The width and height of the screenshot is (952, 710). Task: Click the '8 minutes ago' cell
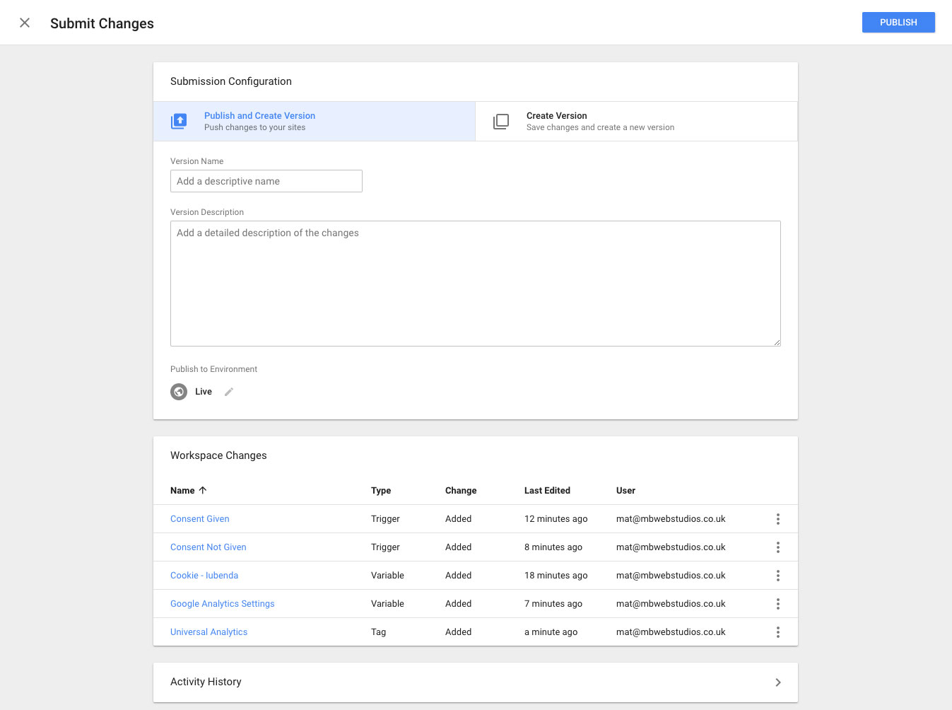[553, 547]
